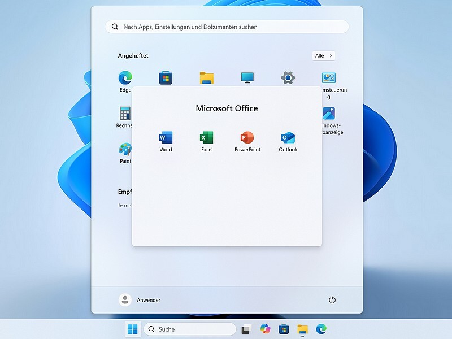Open the power options button

[x=332, y=300]
